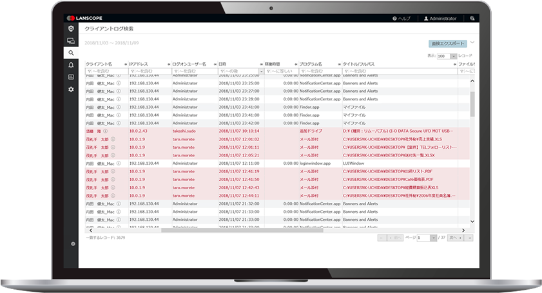
Task: Jump to the first page button
Action: (x=382, y=238)
